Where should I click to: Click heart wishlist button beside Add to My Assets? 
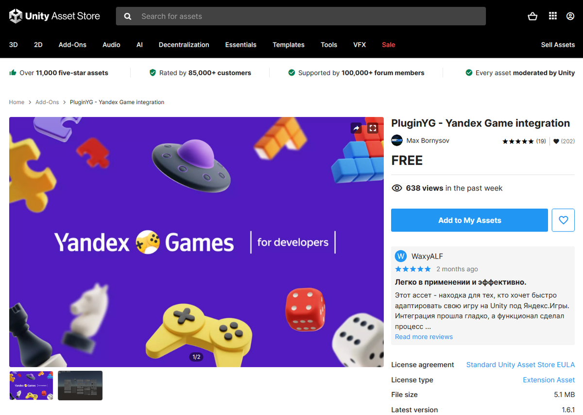click(x=563, y=220)
